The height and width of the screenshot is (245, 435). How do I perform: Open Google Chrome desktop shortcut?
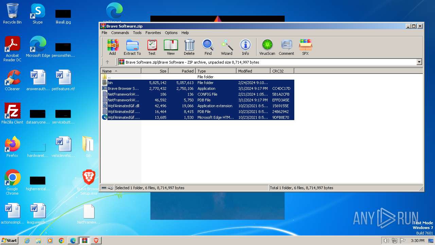(12, 182)
